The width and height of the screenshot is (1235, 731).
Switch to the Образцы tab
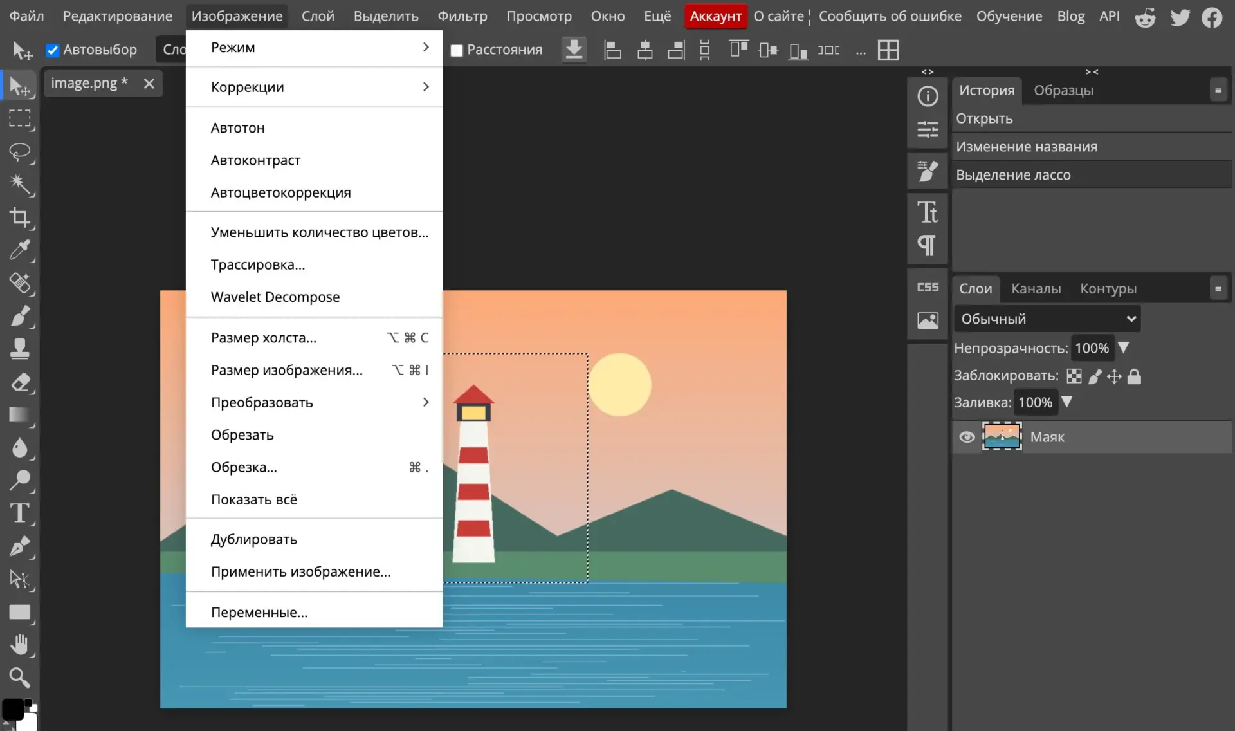coord(1063,90)
